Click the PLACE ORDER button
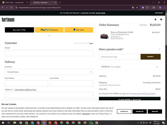 tap(130, 99)
